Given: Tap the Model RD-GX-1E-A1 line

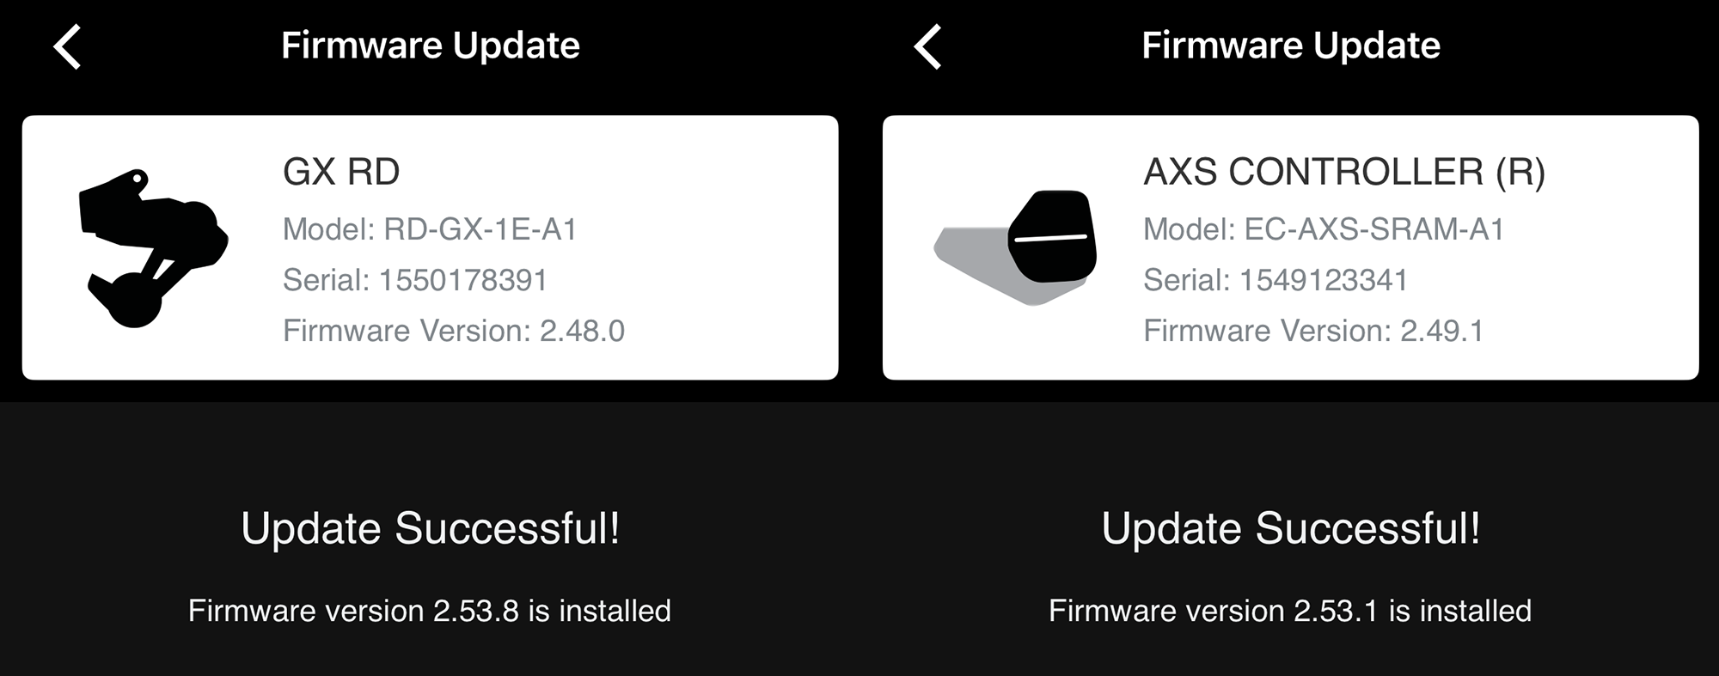Looking at the screenshot, I should tap(430, 229).
